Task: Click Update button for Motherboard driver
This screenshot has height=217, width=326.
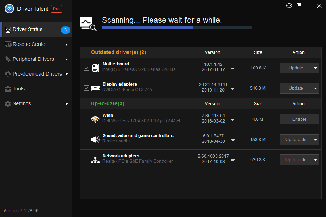Action: click(296, 68)
